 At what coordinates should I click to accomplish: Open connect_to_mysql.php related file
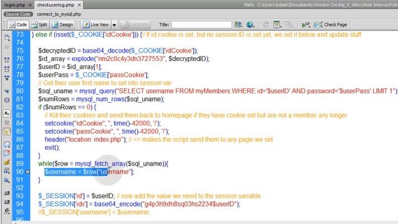click(x=59, y=14)
